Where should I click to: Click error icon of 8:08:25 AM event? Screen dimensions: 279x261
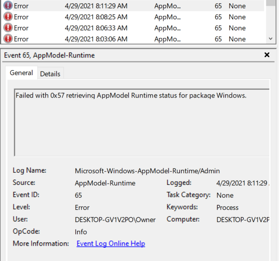pyautogui.click(x=8, y=17)
